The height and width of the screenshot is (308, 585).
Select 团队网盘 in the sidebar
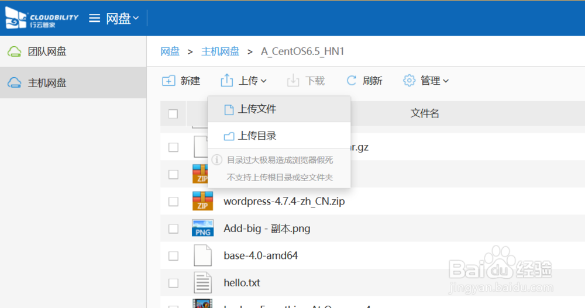coord(73,51)
